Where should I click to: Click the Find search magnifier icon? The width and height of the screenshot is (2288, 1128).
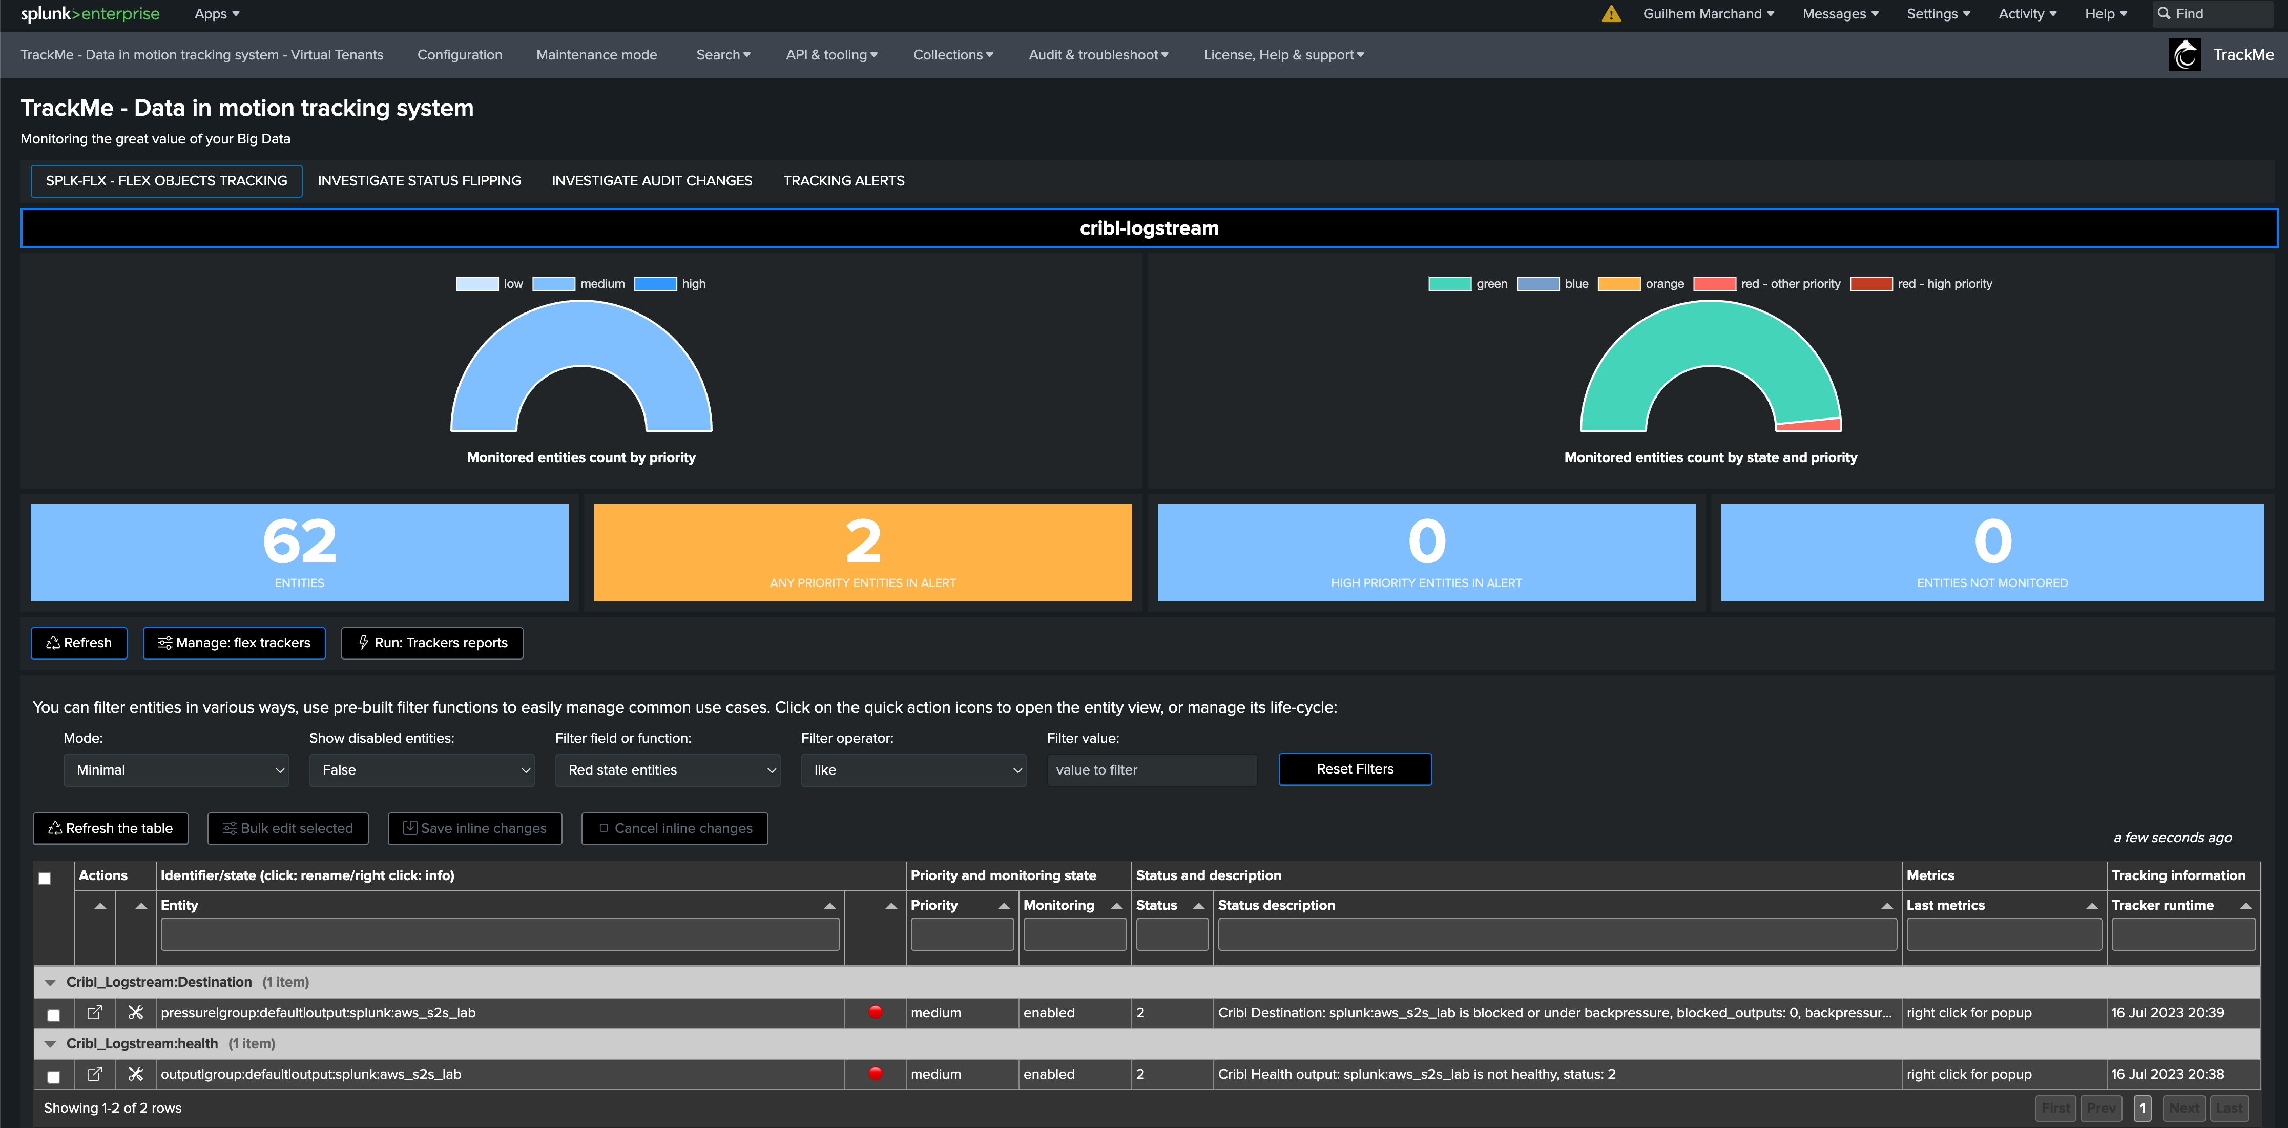pos(2164,13)
